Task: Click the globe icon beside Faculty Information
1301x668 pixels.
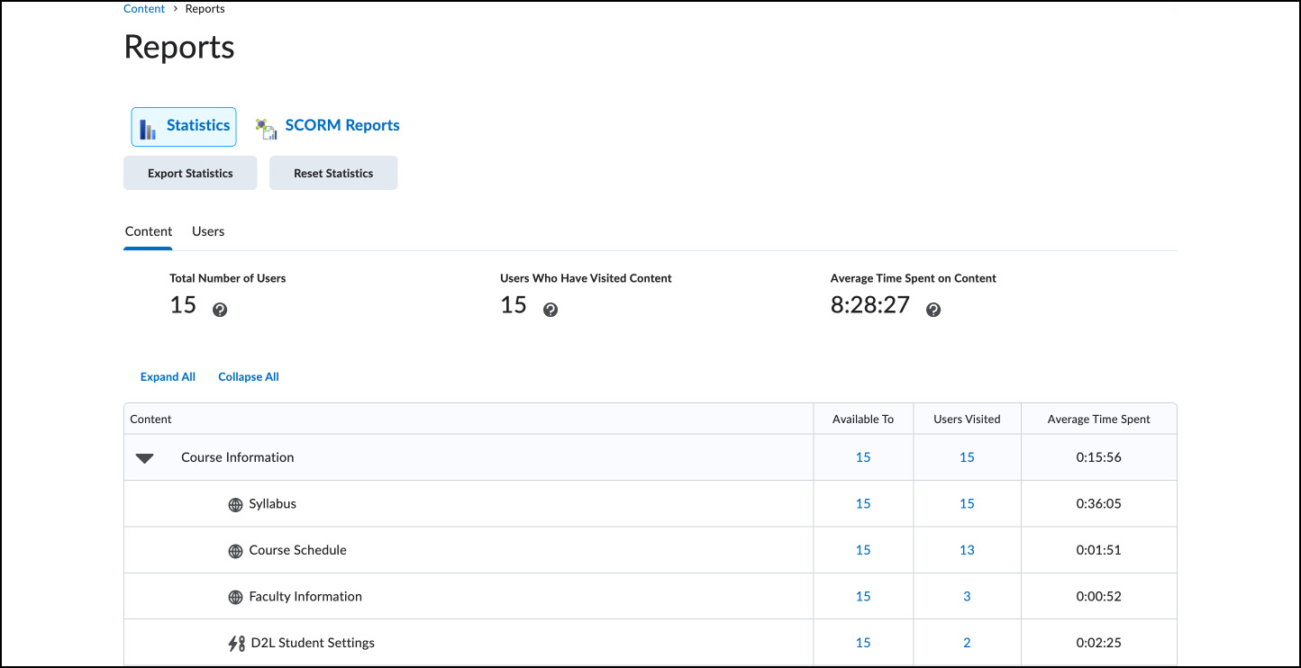Action: tap(235, 597)
